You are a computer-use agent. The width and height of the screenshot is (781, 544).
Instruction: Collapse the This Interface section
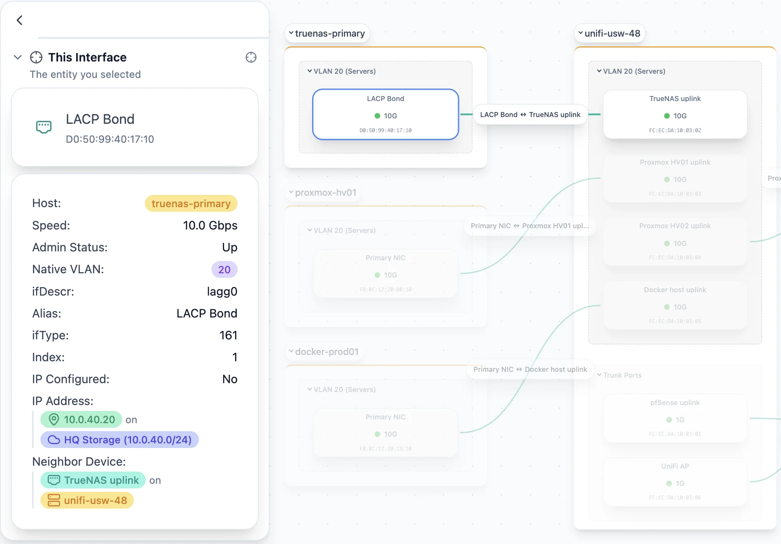[18, 57]
